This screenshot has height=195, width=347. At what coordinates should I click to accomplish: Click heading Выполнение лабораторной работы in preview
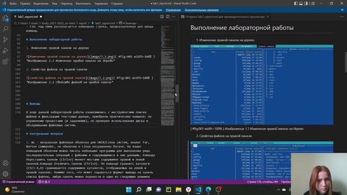click(242, 28)
